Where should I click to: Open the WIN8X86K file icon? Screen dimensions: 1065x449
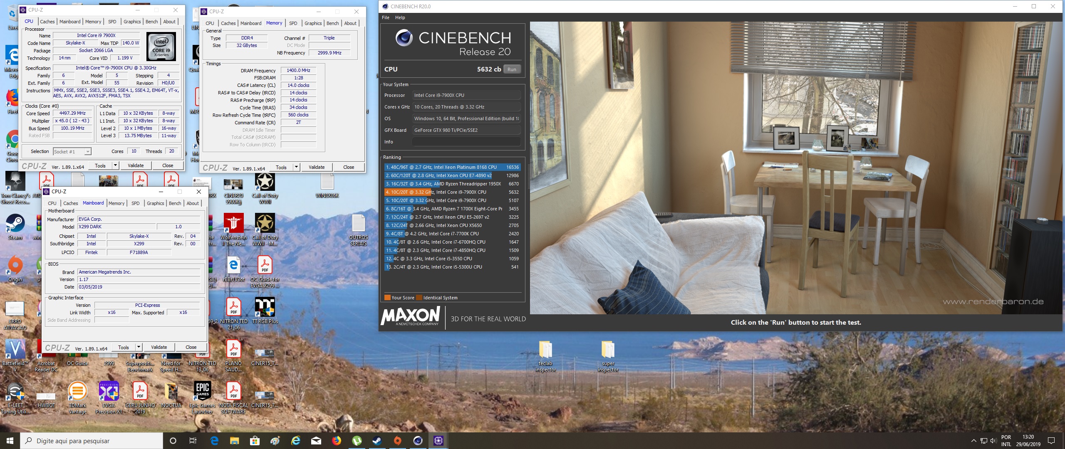(x=327, y=186)
